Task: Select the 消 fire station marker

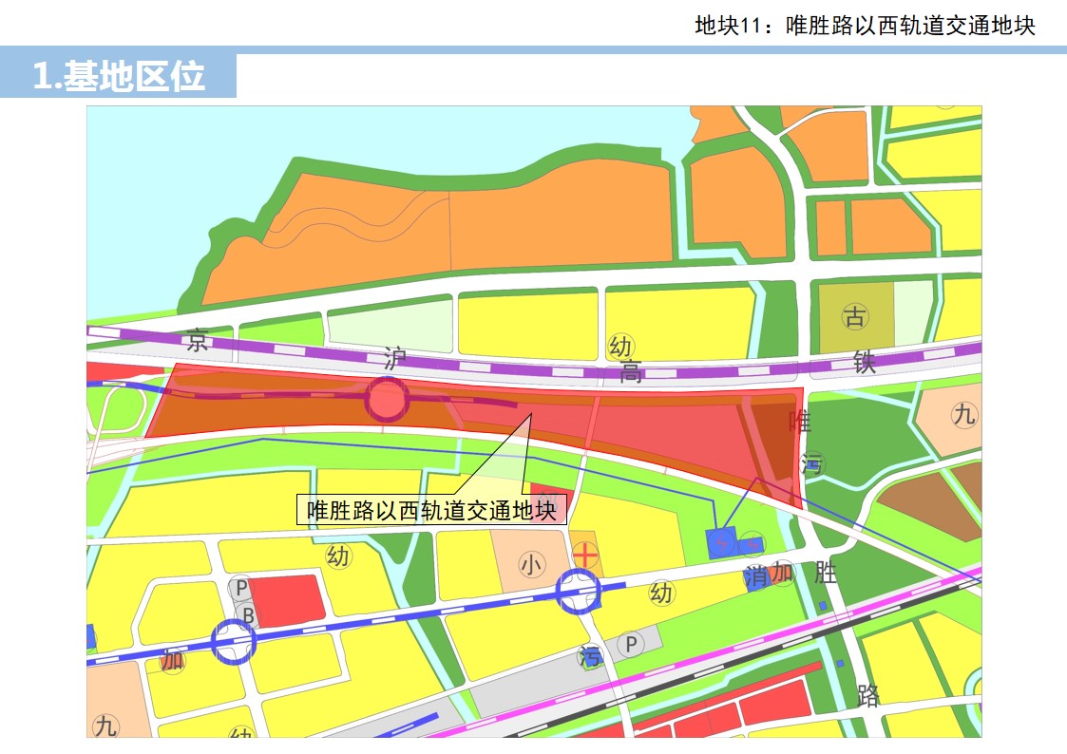Action: tap(756, 576)
